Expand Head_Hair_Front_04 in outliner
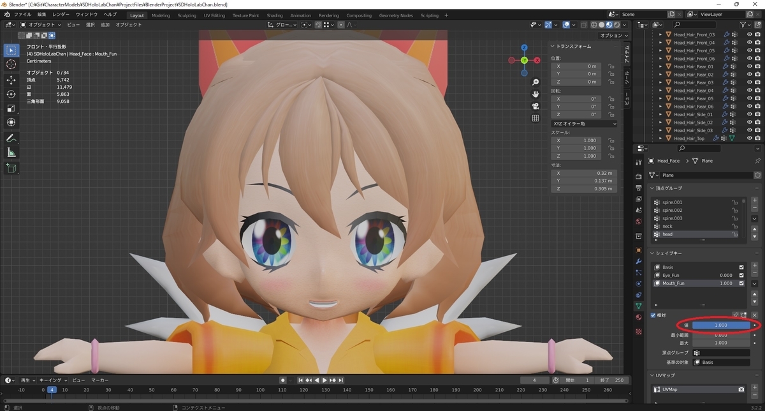This screenshot has width=765, height=411. click(x=660, y=43)
